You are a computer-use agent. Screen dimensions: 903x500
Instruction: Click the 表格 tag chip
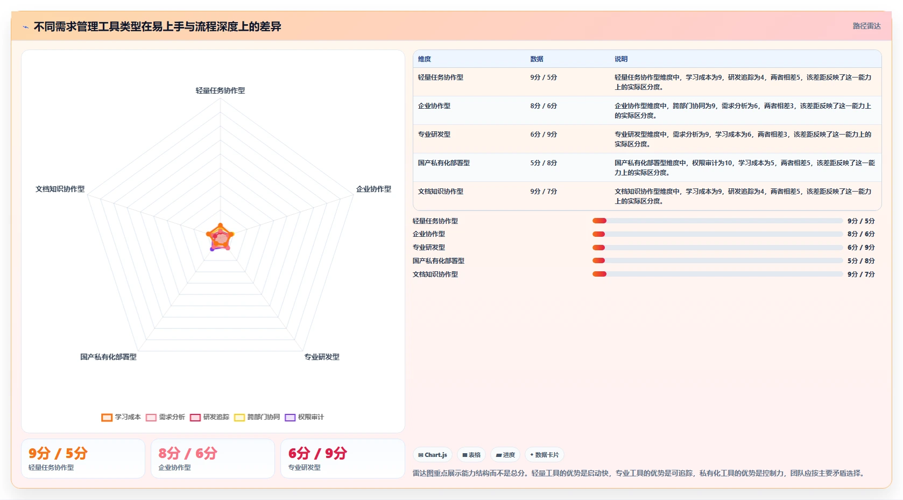(x=471, y=455)
